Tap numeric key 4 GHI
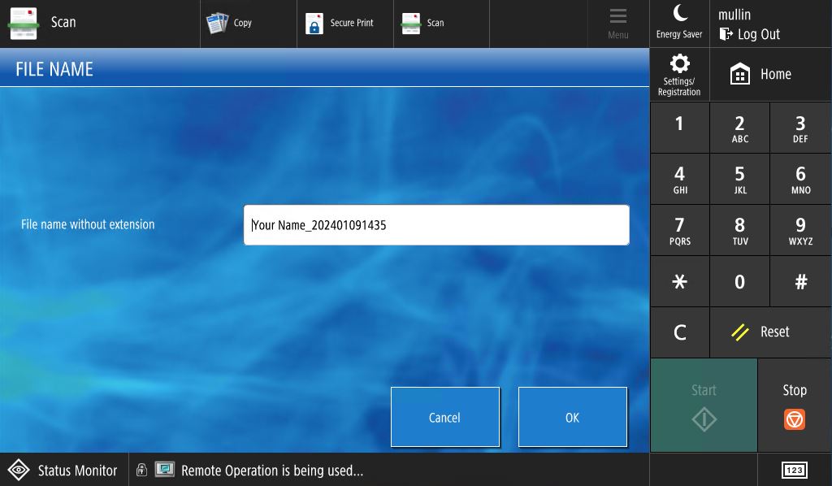The image size is (832, 486). click(680, 180)
